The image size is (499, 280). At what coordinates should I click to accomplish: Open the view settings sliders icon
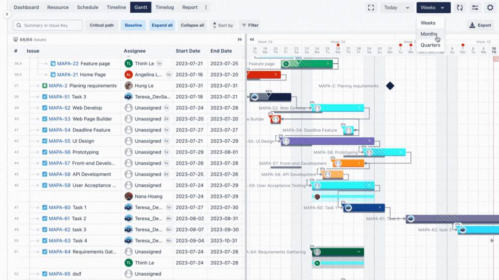coord(475,7)
